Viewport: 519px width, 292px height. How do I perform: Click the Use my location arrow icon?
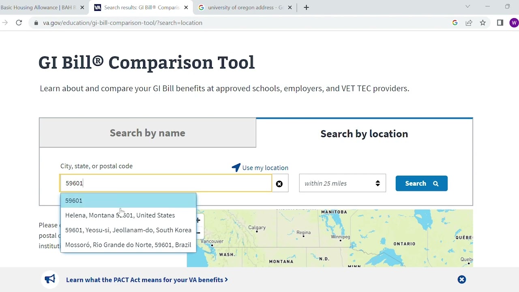[x=236, y=167]
